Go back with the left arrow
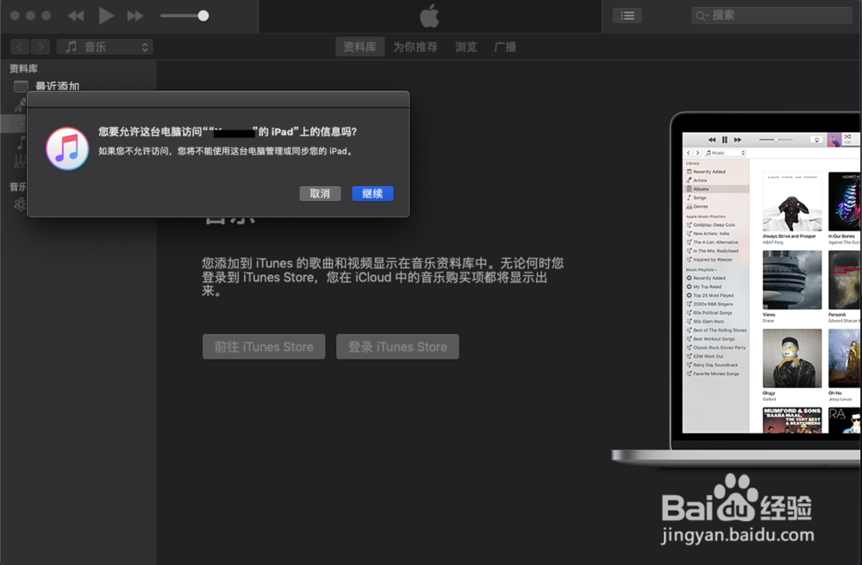The width and height of the screenshot is (862, 565). [x=20, y=47]
